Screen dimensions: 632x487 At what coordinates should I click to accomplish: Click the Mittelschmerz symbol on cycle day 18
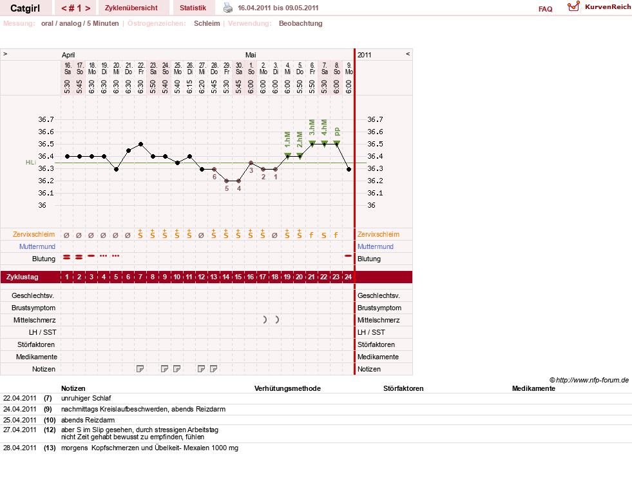tap(277, 320)
